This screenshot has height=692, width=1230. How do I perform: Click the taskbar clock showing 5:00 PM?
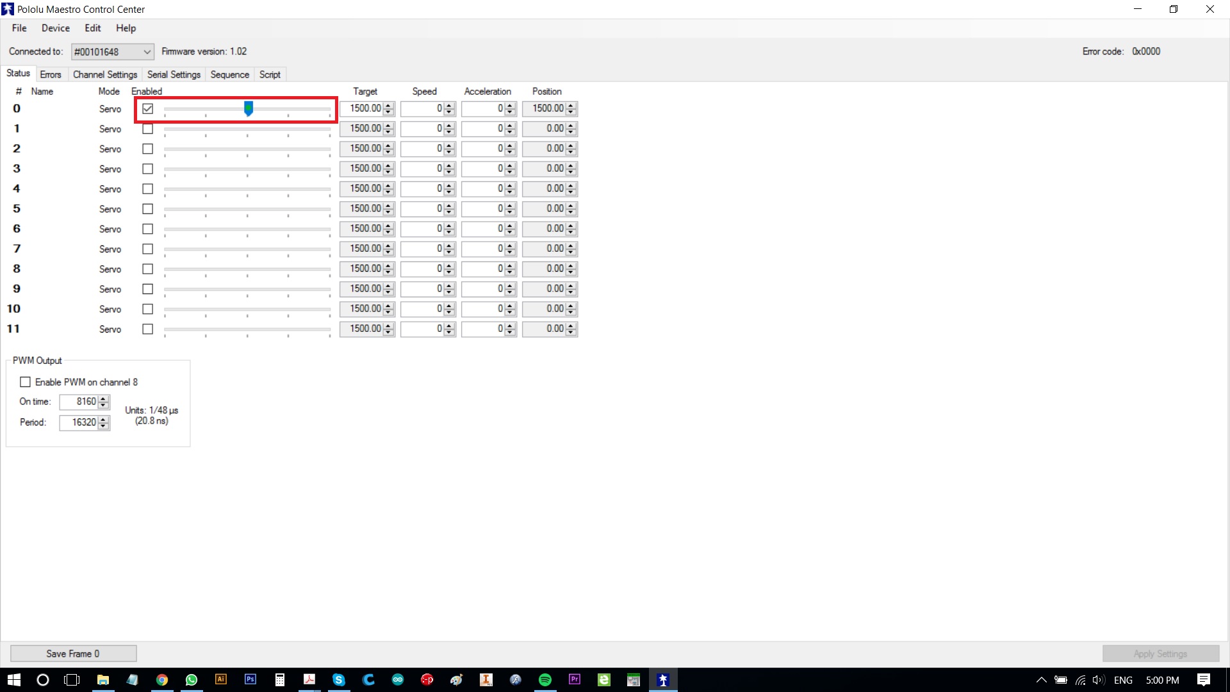pyautogui.click(x=1163, y=680)
